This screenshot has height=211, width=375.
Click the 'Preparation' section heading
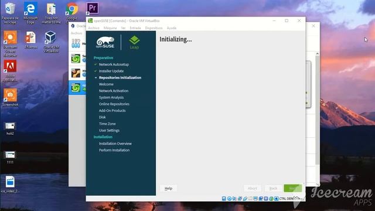(103, 57)
